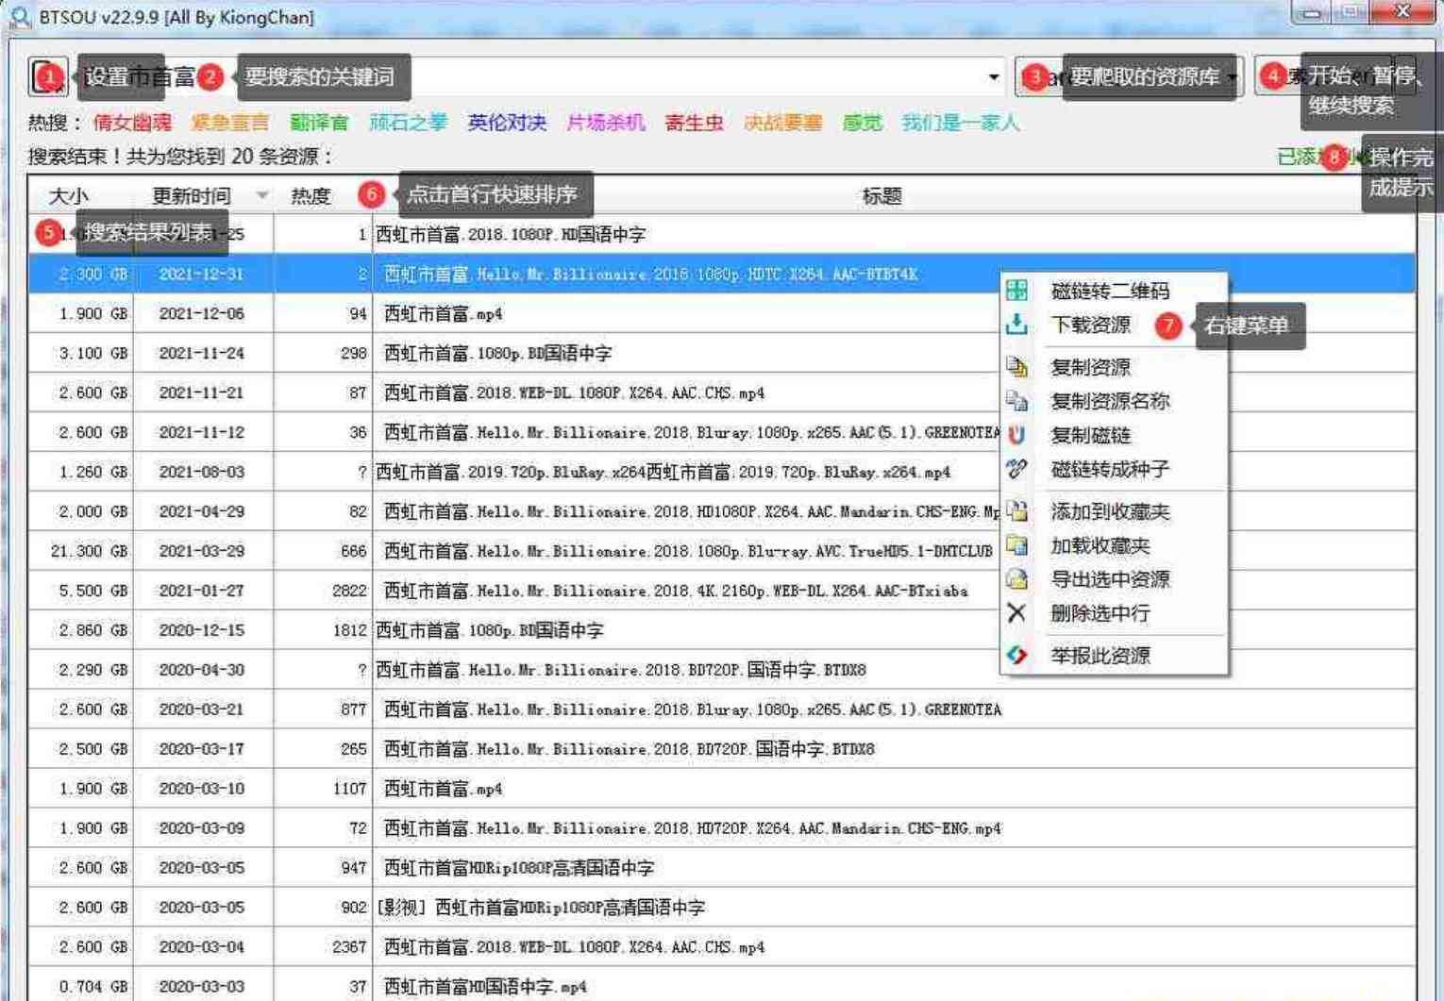Choose 删除选中行 menu entry
Screen dimensions: 1444x1001
[1100, 613]
